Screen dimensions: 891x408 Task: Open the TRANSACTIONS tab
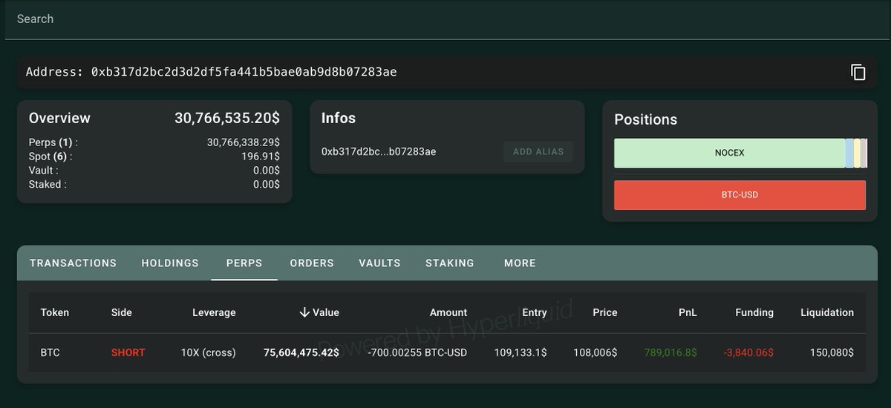pos(73,263)
